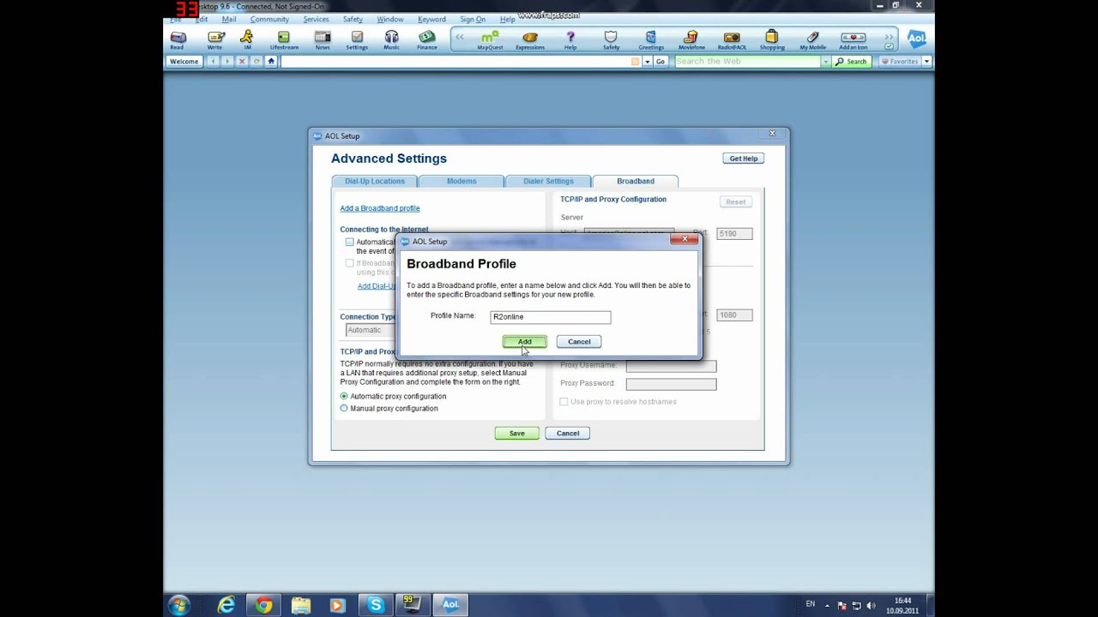
Task: Click the Add a Broadband profile link
Action: point(380,208)
